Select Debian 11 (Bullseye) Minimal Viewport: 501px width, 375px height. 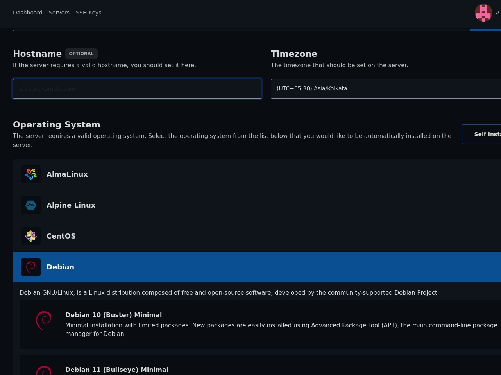tap(260, 365)
